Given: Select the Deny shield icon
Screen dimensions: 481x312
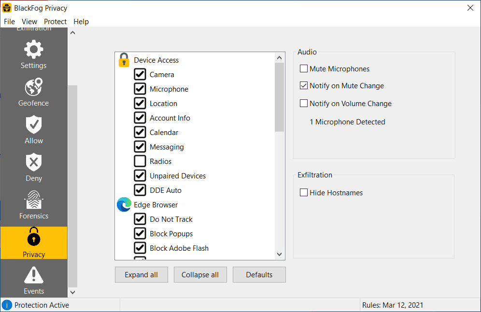Looking at the screenshot, I should click(x=33, y=163).
